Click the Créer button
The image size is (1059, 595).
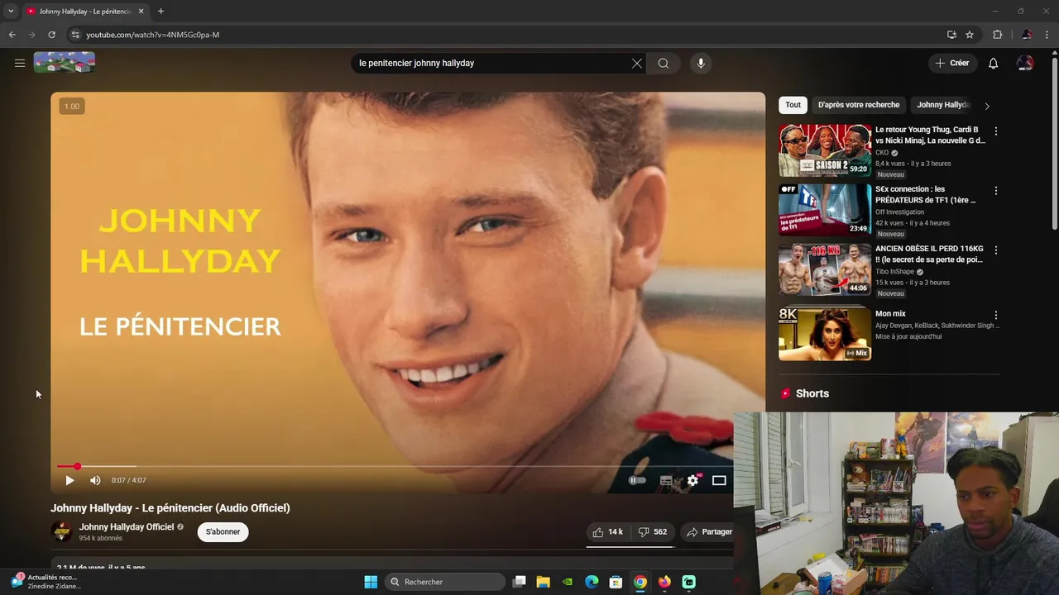tap(951, 64)
